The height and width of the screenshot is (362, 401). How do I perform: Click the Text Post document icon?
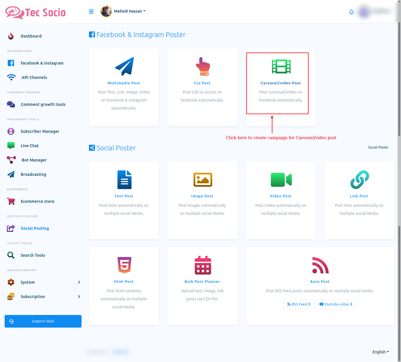pyautogui.click(x=124, y=180)
